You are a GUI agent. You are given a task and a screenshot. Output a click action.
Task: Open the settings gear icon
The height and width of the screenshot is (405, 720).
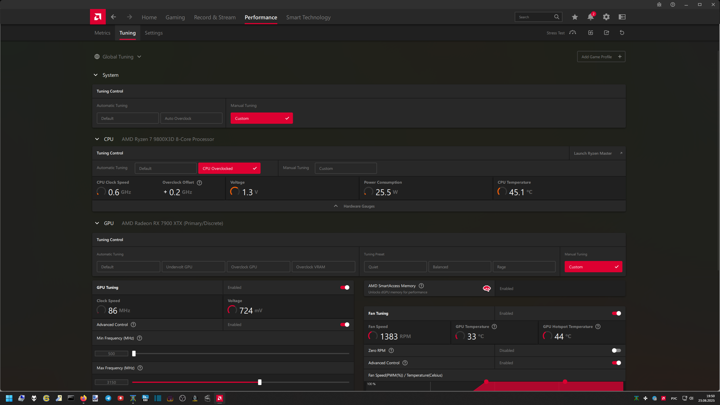[606, 17]
